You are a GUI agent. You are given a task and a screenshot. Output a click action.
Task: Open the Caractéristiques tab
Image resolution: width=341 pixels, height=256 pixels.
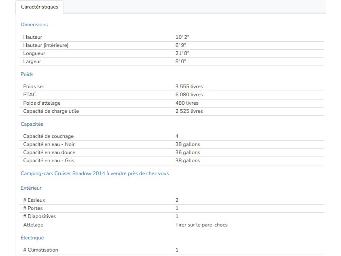pyautogui.click(x=40, y=7)
